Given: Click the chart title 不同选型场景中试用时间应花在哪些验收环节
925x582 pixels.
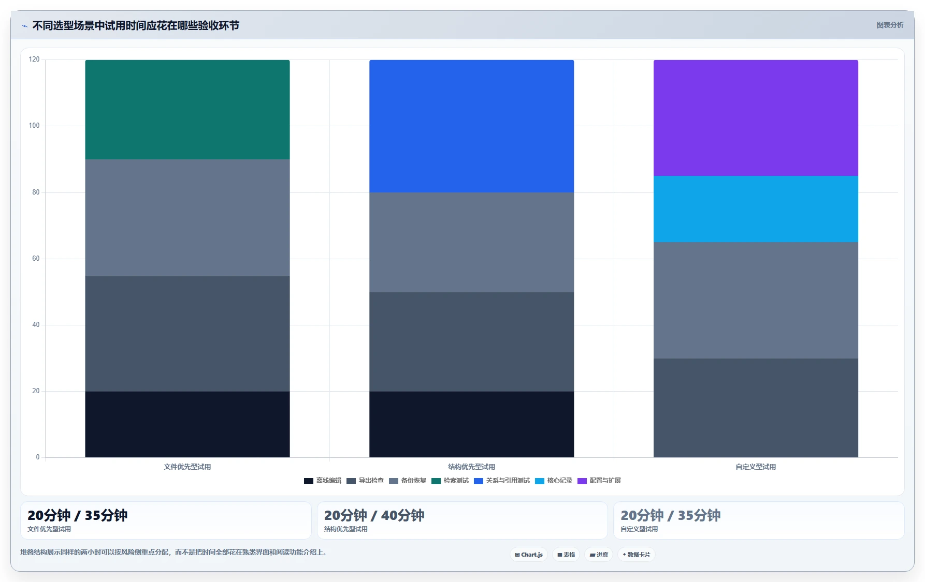Looking at the screenshot, I should [136, 25].
